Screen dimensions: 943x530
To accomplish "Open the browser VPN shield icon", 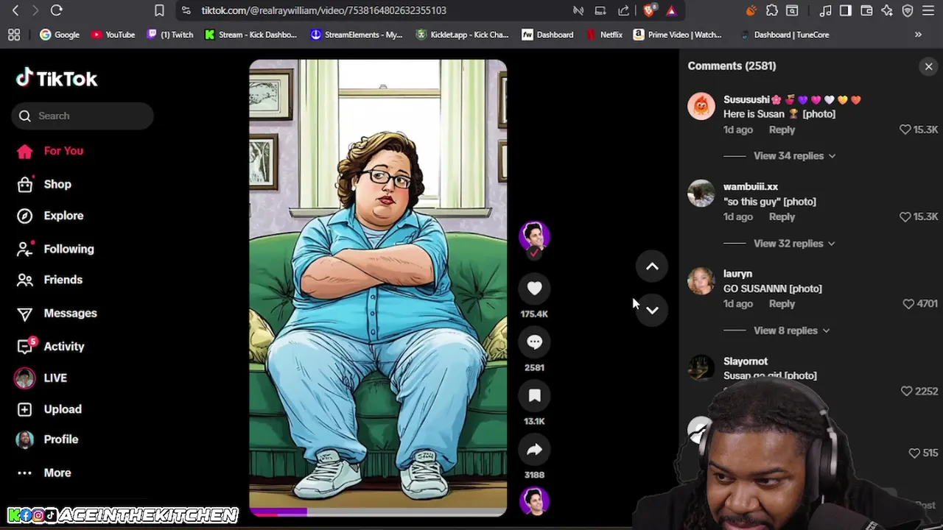I will coord(908,10).
